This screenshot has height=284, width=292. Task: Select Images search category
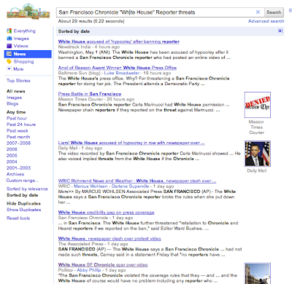coord(21,39)
